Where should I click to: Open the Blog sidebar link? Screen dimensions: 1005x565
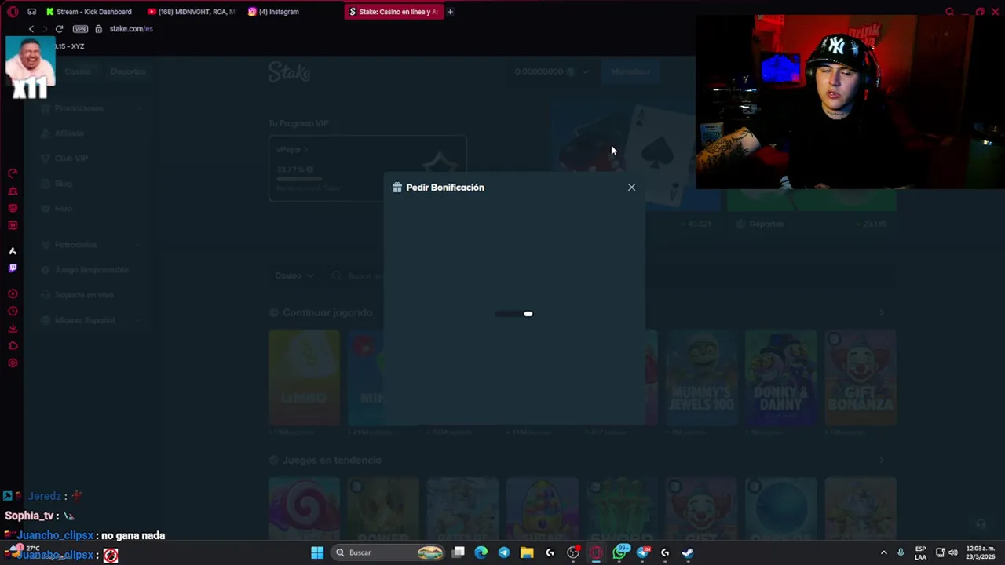click(x=64, y=184)
